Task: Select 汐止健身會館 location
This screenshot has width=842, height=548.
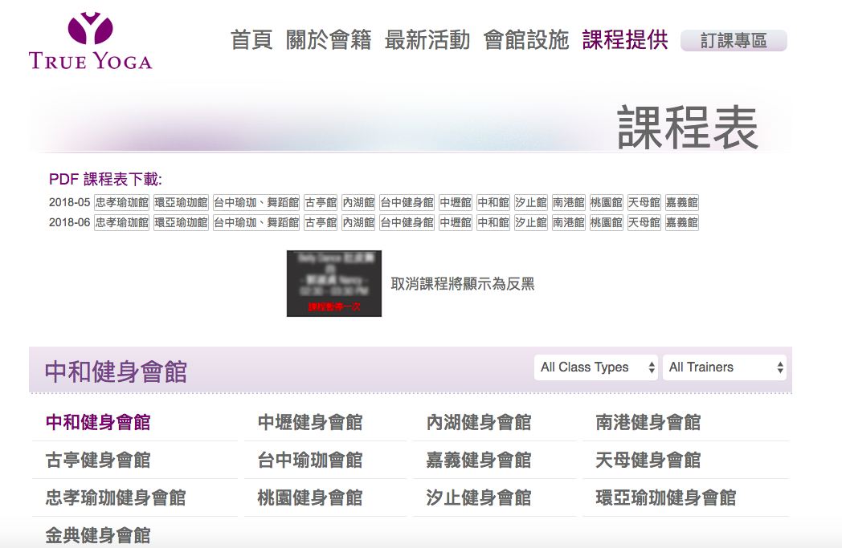Action: tap(479, 497)
